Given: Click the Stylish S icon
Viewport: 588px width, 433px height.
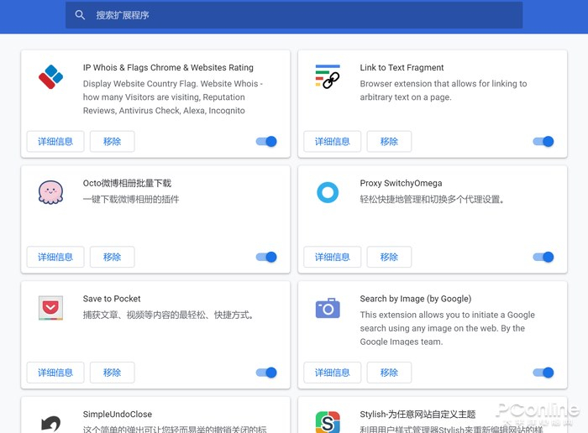Looking at the screenshot, I should click(x=328, y=422).
